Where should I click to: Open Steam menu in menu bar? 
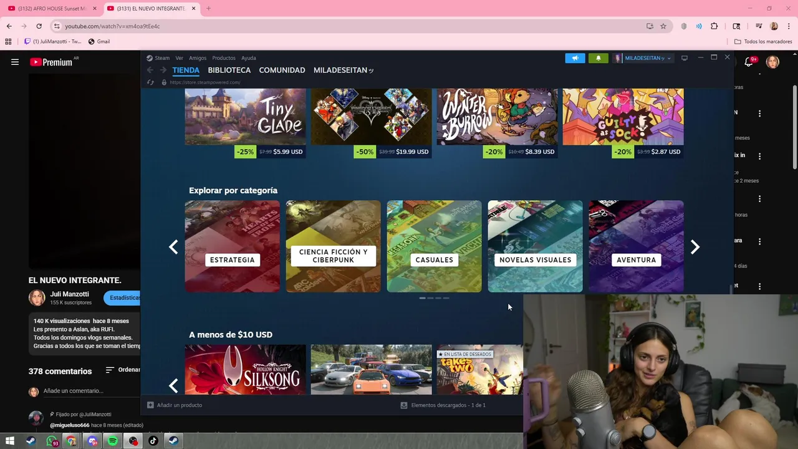pyautogui.click(x=162, y=58)
